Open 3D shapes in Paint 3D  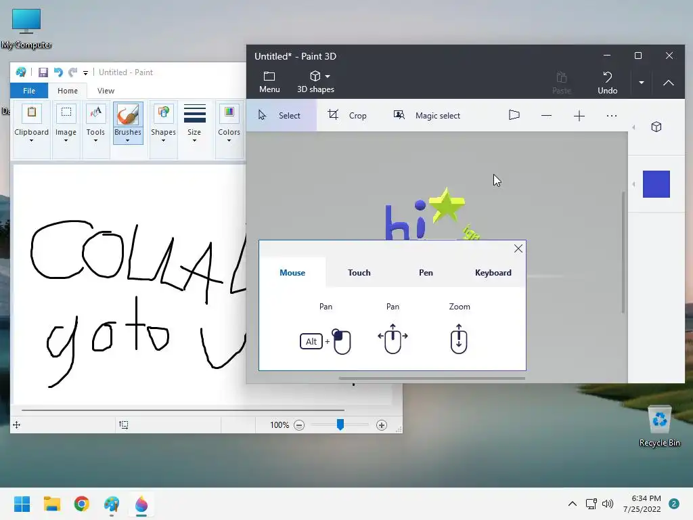tap(315, 82)
